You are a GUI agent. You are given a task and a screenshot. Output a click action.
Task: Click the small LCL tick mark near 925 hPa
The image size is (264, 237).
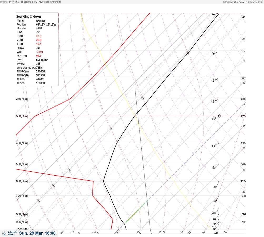click(x=124, y=224)
